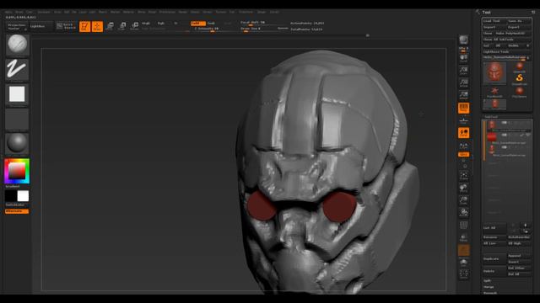The image size is (540, 303).
Task: Click the Frame mesh icon in right shelf
Action: point(463,176)
